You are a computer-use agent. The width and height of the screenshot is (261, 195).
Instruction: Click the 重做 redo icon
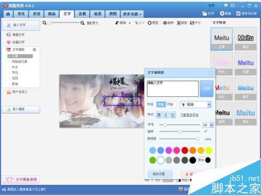[136, 23]
